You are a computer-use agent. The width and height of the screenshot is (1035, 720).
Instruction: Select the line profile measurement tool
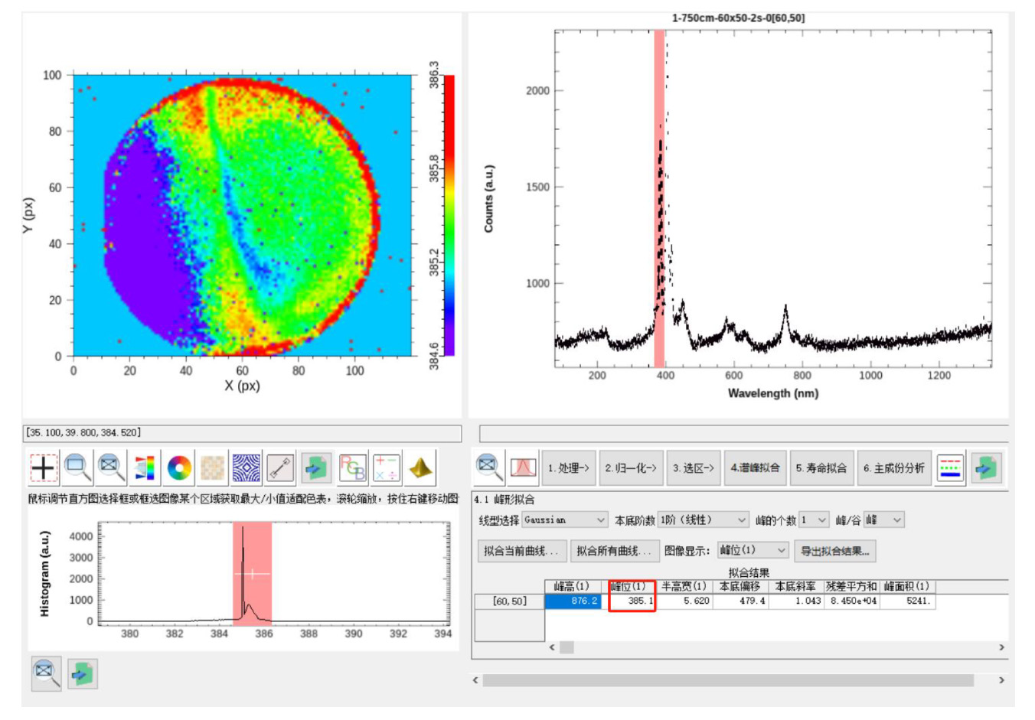tap(280, 467)
